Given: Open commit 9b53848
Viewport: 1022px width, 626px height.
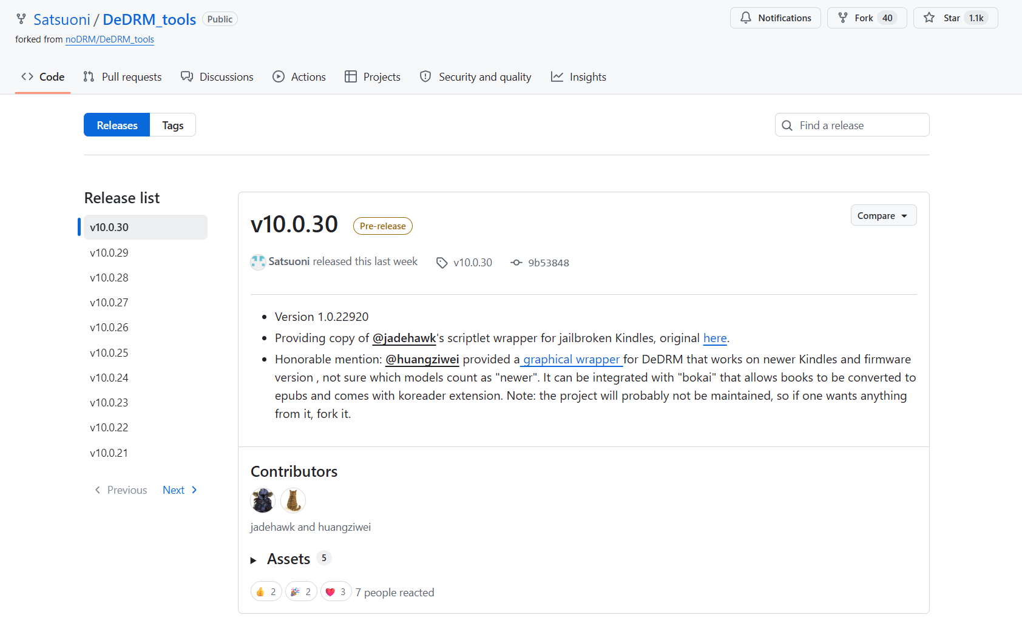Looking at the screenshot, I should point(540,263).
